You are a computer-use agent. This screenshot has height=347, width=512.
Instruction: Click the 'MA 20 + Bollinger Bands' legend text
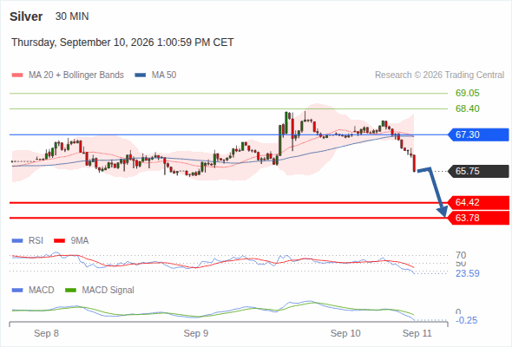click(x=76, y=75)
